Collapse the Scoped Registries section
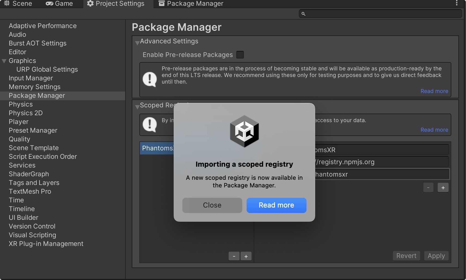The height and width of the screenshot is (280, 466). (x=137, y=107)
